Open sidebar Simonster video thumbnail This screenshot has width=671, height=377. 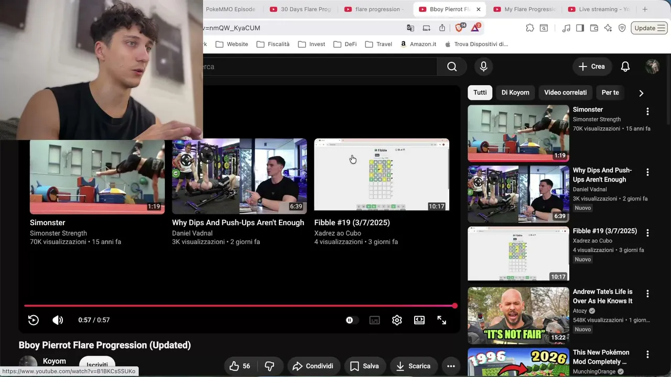[x=518, y=133]
